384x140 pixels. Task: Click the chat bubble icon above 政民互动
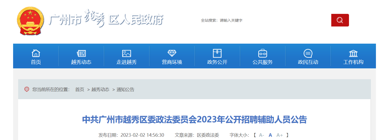coord(308,53)
